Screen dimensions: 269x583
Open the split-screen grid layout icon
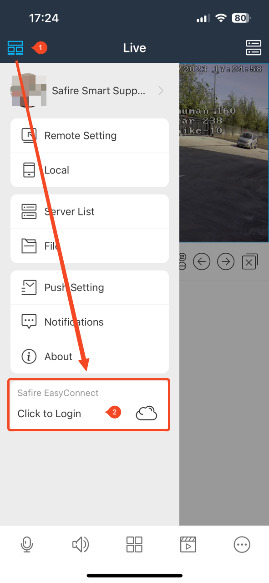coord(134,544)
